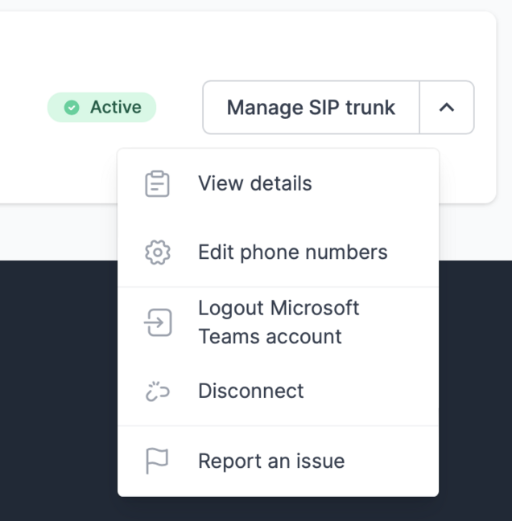This screenshot has width=512, height=521.
Task: Click the Active status badge
Action: tap(101, 108)
